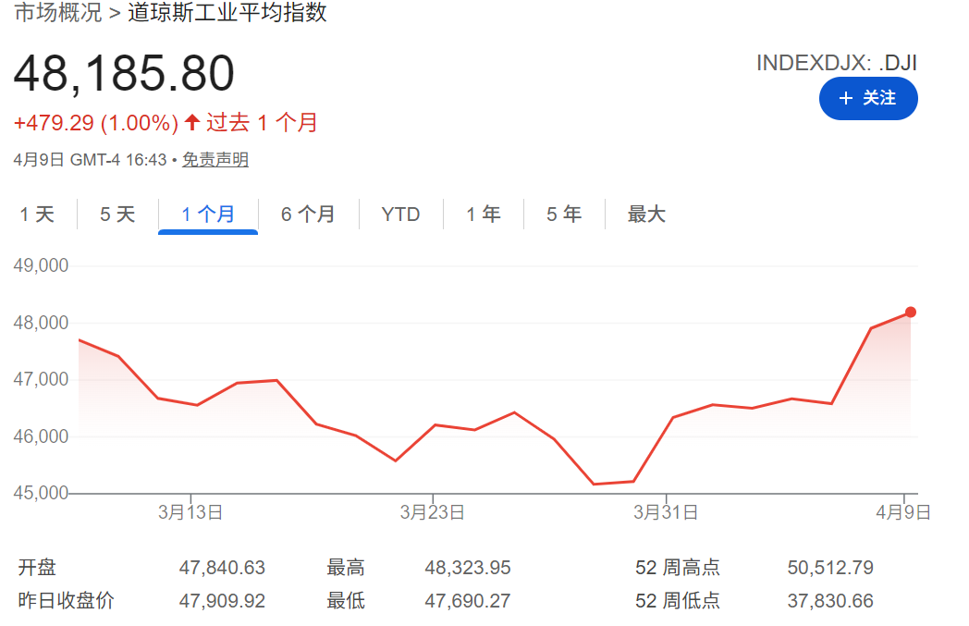This screenshot has width=969, height=626.
Task: Select the 1天 time range tab
Action: (x=36, y=214)
